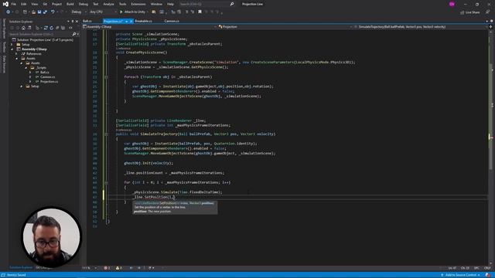Open the Project menu

coord(56,4)
